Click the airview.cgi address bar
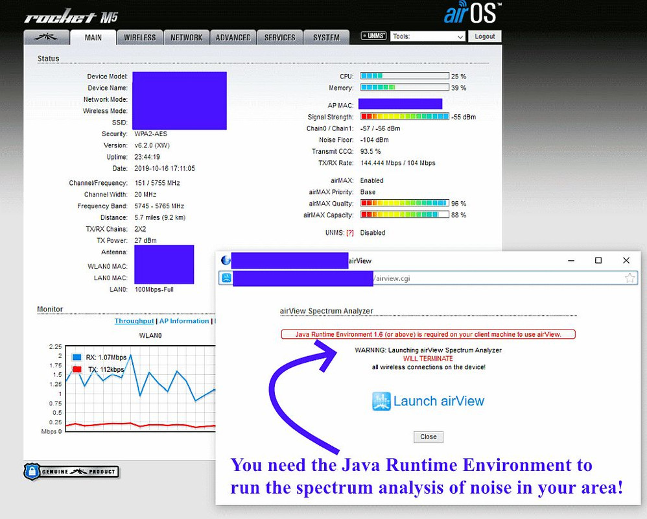 tap(428, 278)
